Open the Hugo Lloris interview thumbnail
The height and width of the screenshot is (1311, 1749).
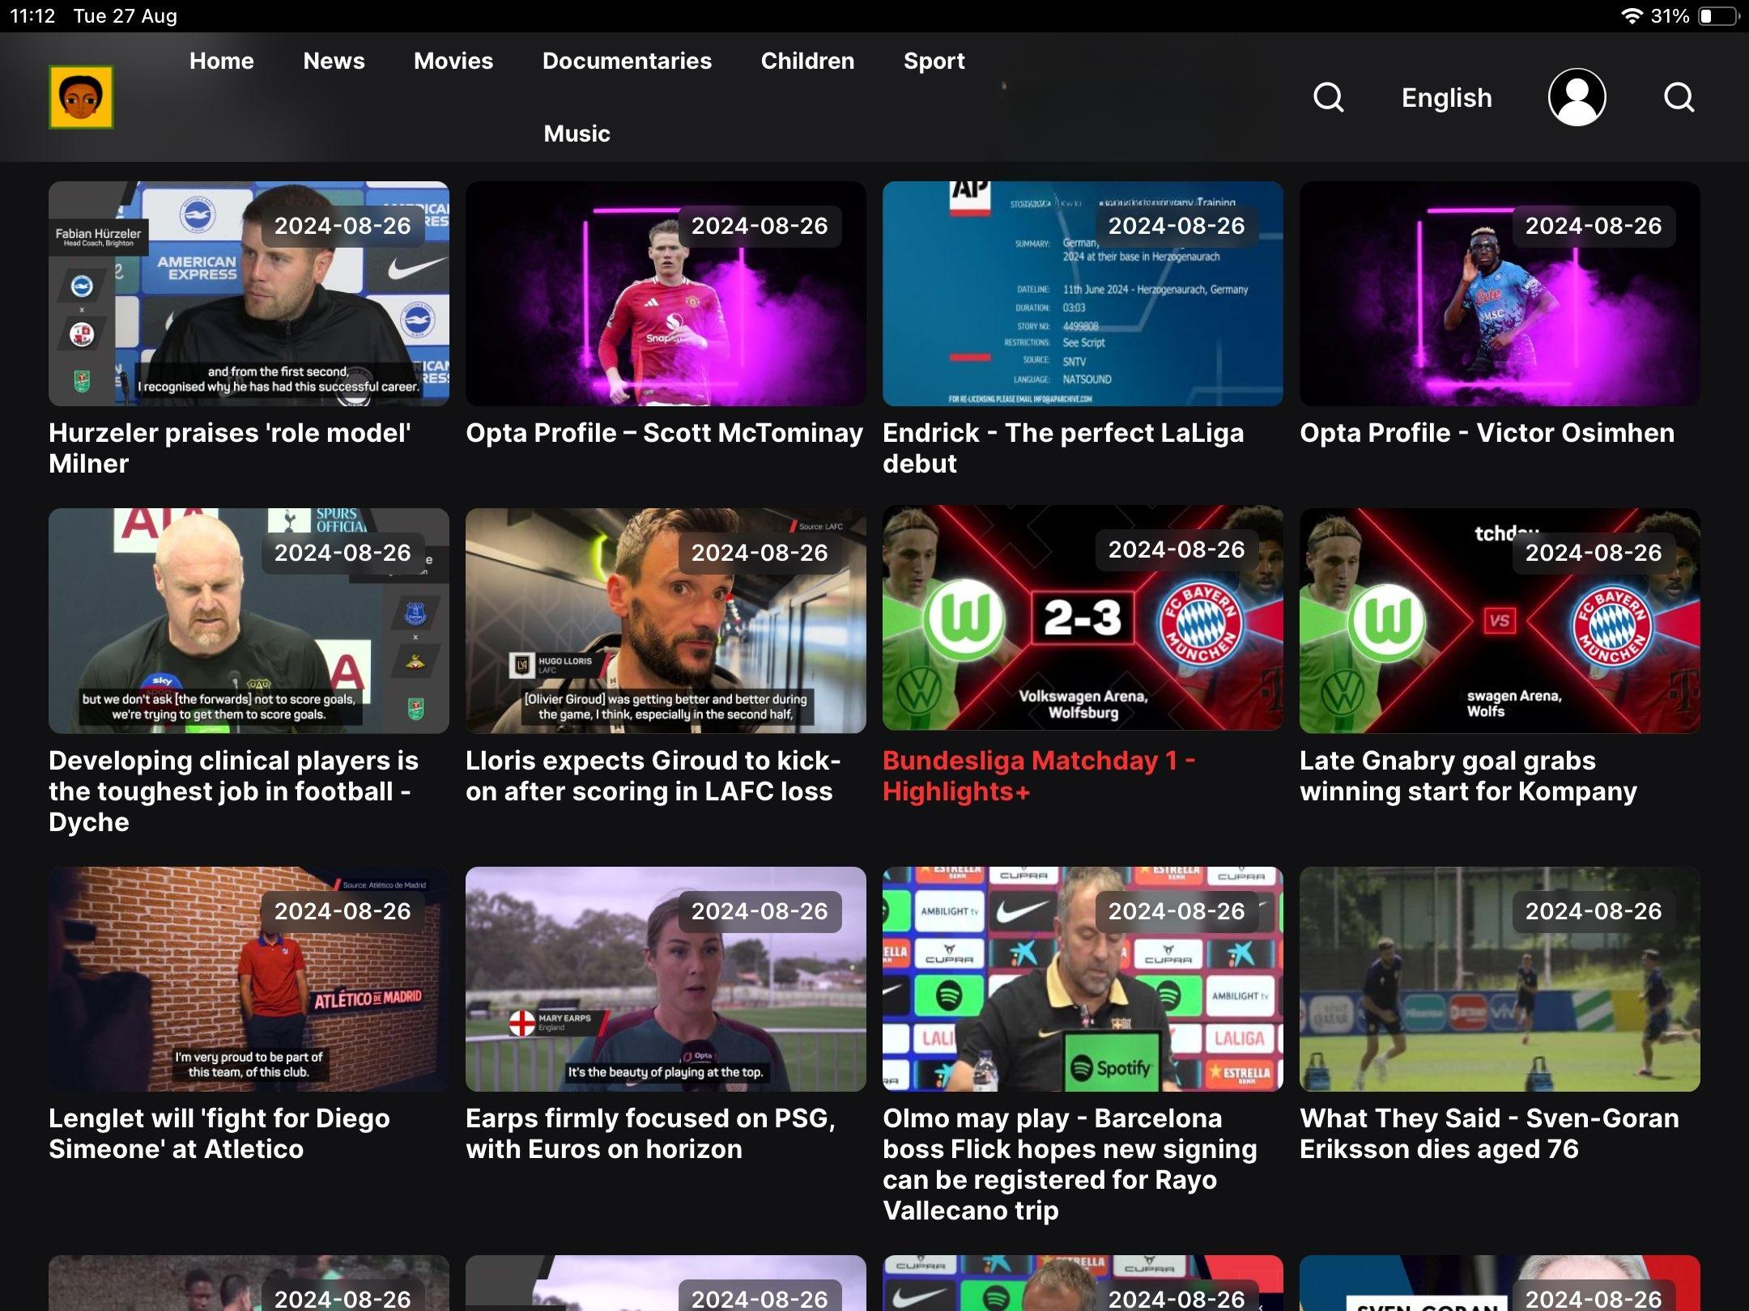(666, 621)
